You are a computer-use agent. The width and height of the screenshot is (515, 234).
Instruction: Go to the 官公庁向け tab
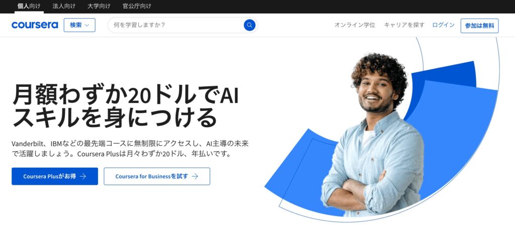click(x=137, y=6)
